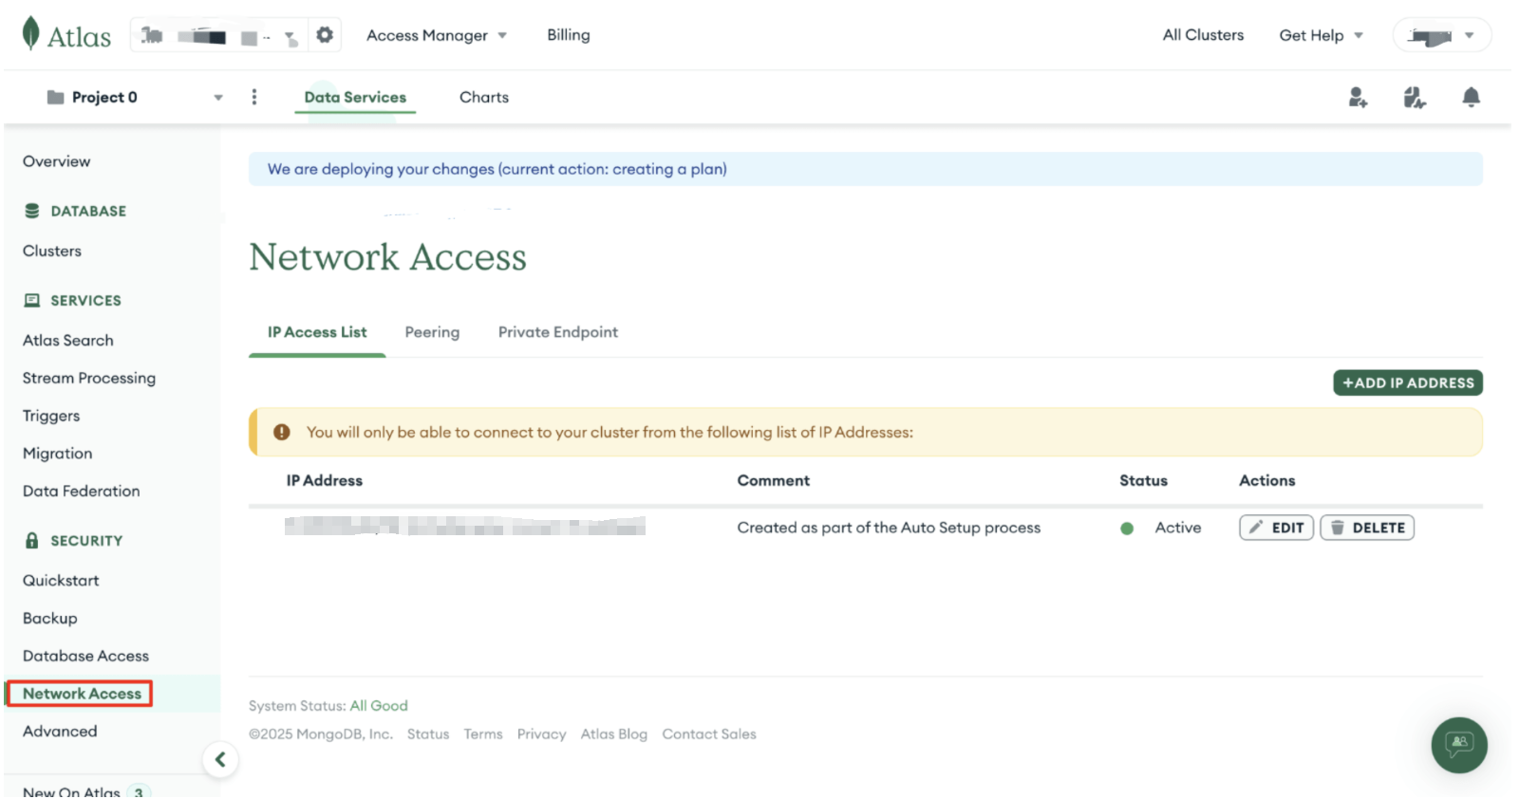Click the Active status text

pyautogui.click(x=1177, y=528)
